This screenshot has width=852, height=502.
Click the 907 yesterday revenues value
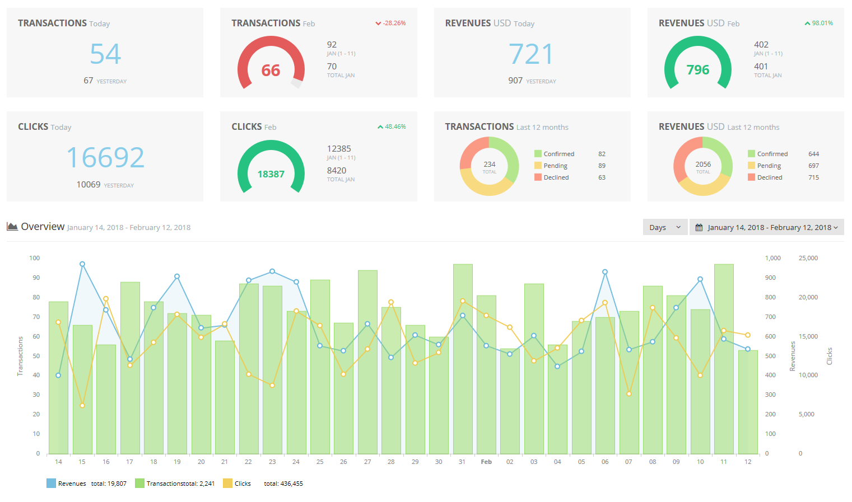pos(515,81)
